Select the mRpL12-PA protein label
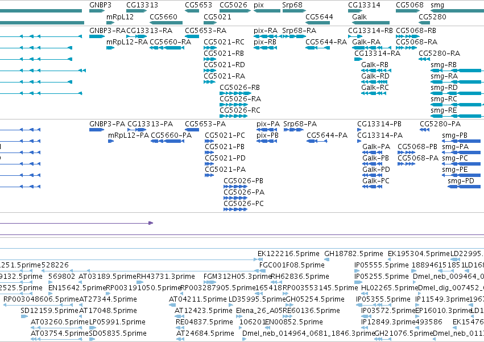 129,135
